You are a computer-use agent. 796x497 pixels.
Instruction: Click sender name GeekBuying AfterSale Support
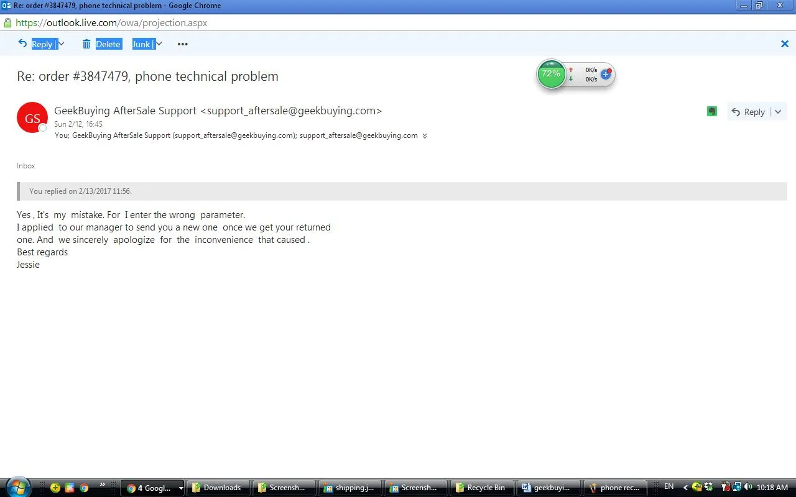coord(125,111)
